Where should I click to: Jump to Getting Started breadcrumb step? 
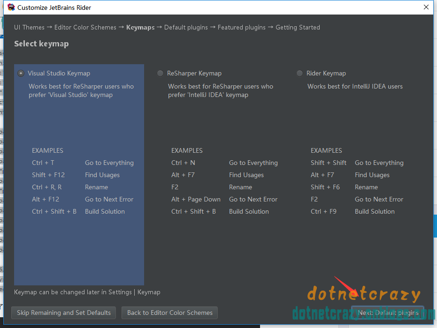(298, 28)
